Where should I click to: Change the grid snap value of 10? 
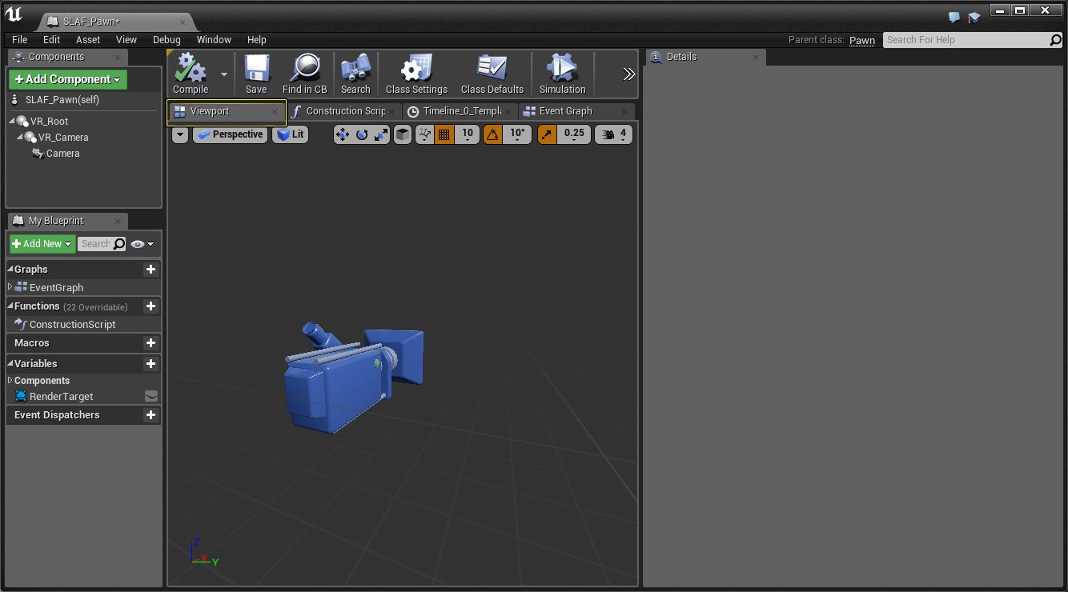click(x=467, y=134)
